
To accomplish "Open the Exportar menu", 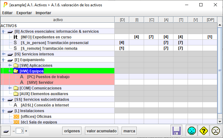I will 24,13.
